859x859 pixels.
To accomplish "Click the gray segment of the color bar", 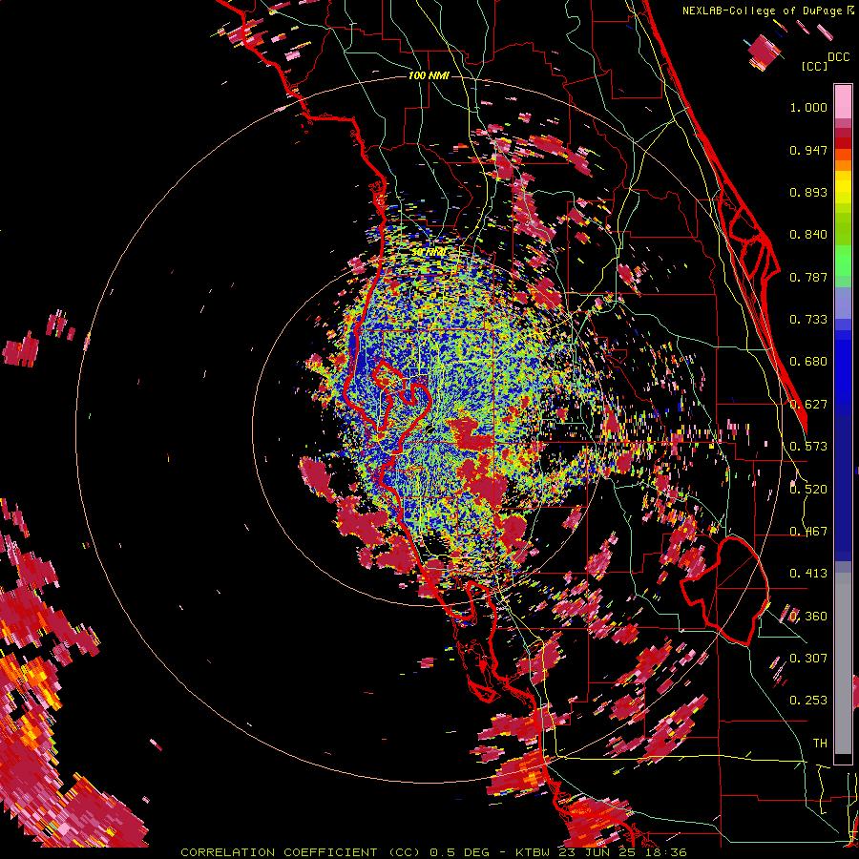I will (x=843, y=663).
